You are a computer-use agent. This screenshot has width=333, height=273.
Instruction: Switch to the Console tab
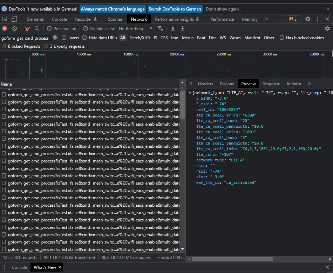click(59, 19)
